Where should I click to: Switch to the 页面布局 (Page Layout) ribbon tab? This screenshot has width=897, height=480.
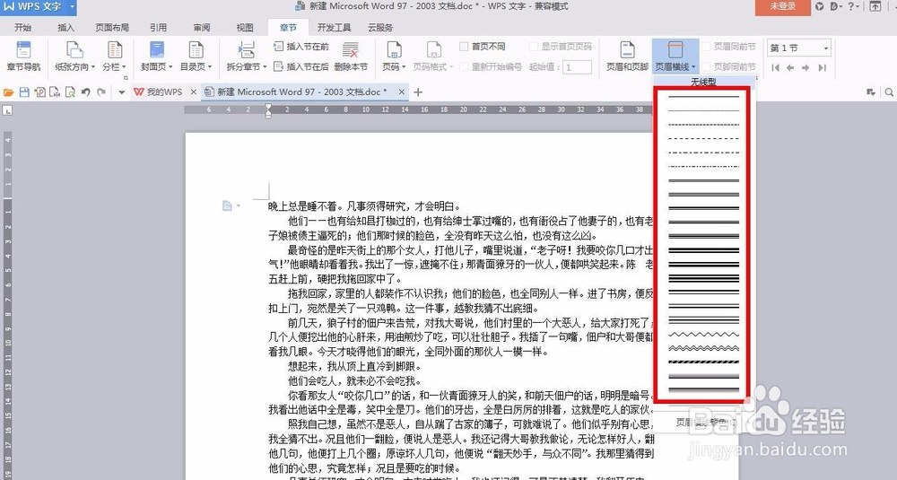click(112, 27)
